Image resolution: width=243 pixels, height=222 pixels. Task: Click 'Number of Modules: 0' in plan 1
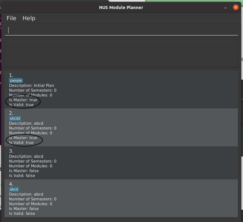[31, 95]
